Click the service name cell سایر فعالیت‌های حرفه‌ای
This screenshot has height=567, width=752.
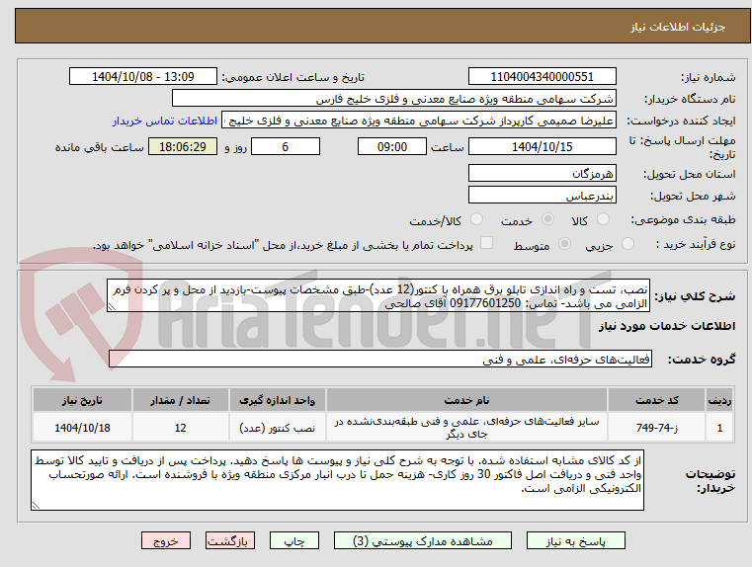point(466,427)
